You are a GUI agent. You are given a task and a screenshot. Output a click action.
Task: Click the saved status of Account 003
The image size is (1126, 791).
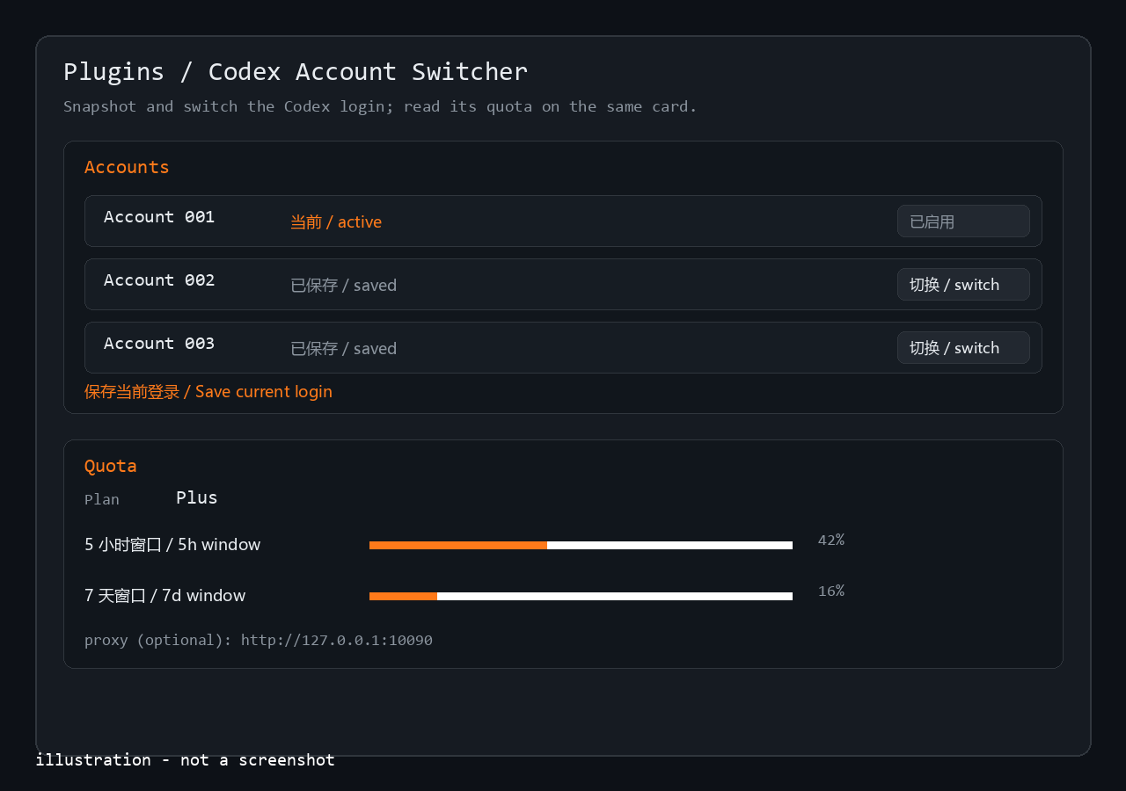344,349
